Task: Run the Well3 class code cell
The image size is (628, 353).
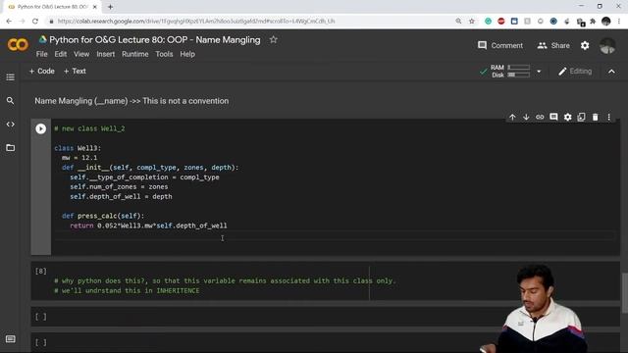Action: pyautogui.click(x=40, y=128)
